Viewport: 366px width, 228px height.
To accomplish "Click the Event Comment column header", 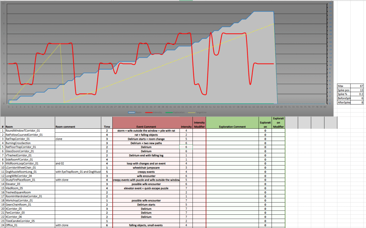I will 146,127.
